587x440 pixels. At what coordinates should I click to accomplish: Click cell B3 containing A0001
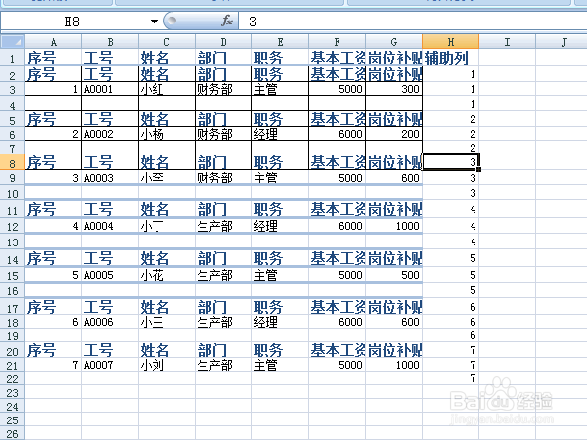(110, 89)
